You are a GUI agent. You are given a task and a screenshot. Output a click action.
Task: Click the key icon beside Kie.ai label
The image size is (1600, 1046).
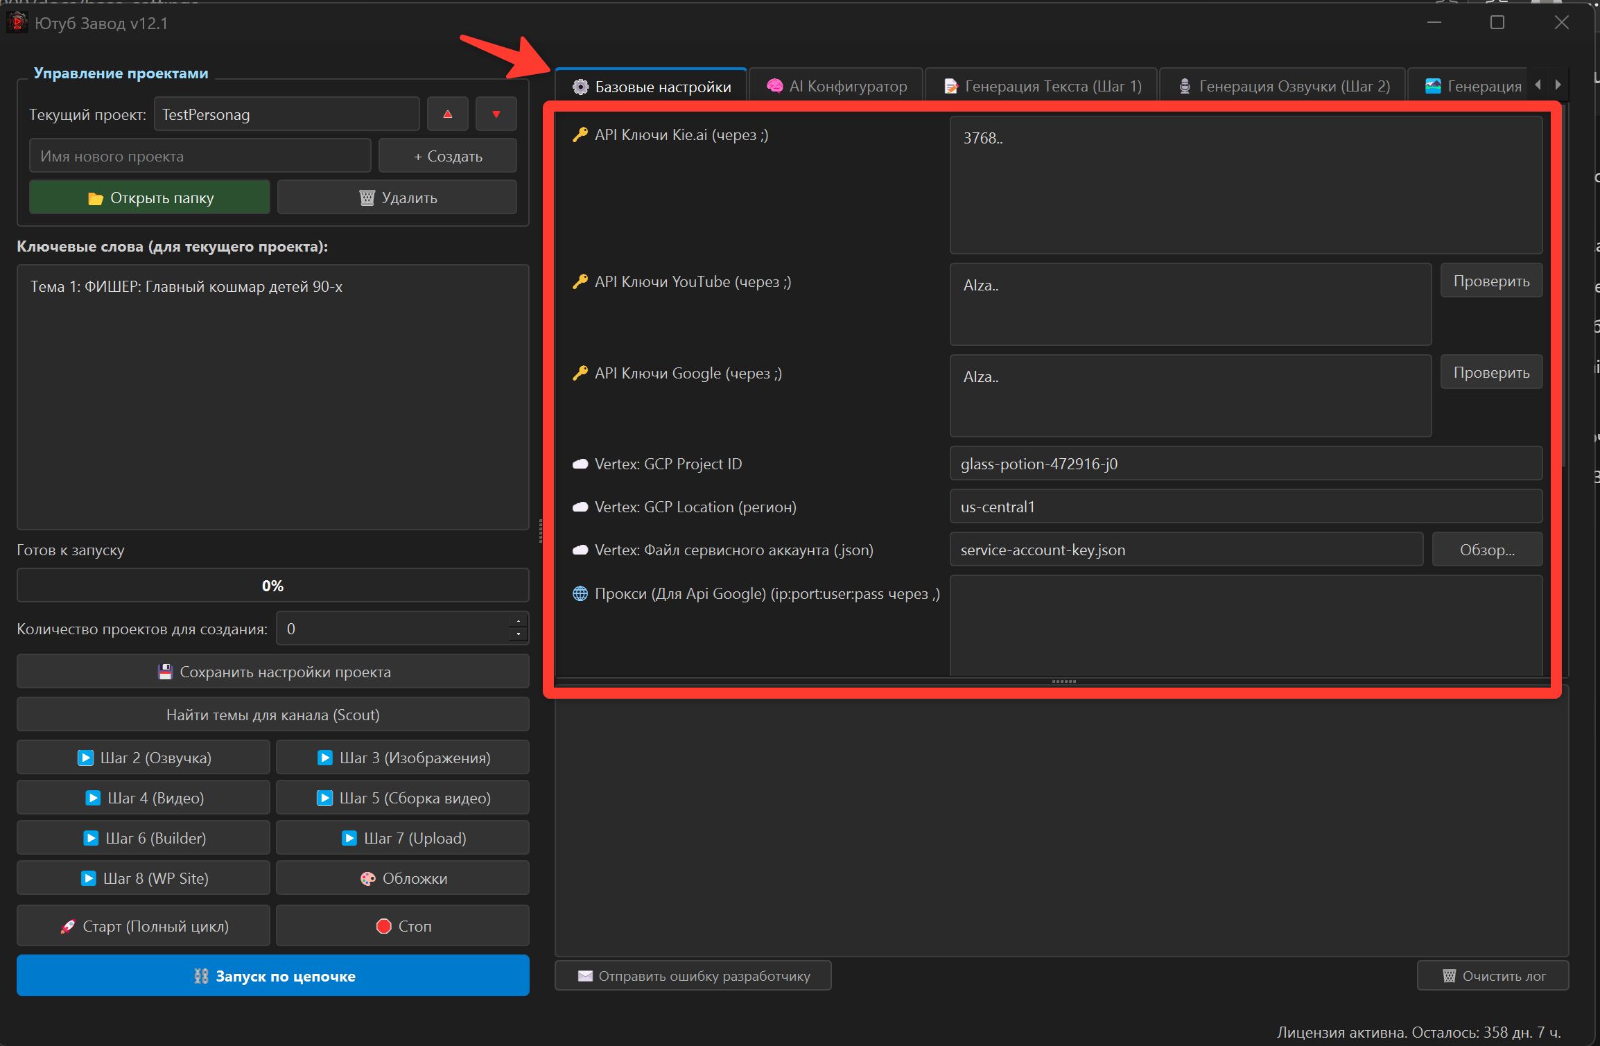point(580,134)
